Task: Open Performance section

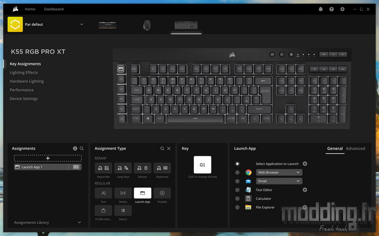Action: (21, 90)
